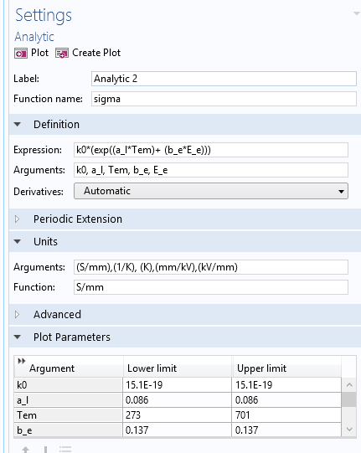The width and height of the screenshot is (361, 453).
Task: Click the Expression input field
Action: tap(211, 150)
